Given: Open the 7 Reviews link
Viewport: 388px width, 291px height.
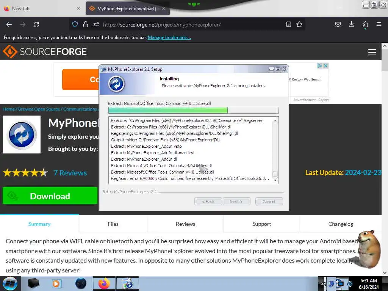Looking at the screenshot, I should coord(70,173).
